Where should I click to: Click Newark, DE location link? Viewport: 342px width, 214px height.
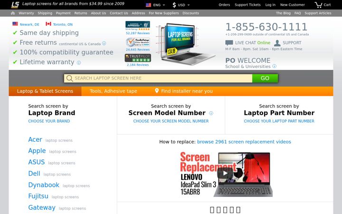(x=29, y=24)
